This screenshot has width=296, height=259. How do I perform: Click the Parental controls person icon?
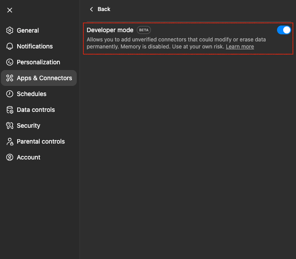[x=10, y=141]
